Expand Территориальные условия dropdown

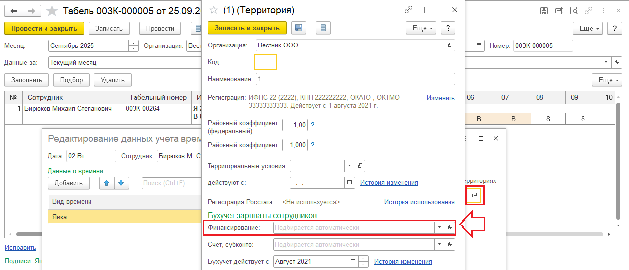point(350,166)
